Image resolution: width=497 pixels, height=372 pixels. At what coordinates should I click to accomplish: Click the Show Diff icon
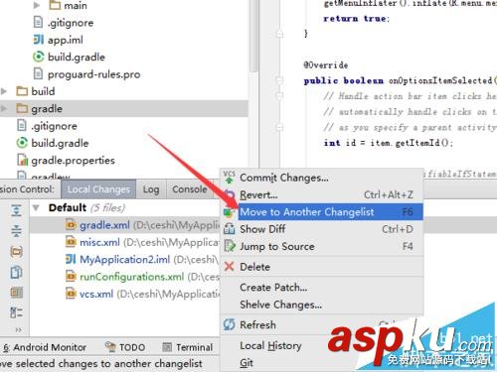pos(229,229)
